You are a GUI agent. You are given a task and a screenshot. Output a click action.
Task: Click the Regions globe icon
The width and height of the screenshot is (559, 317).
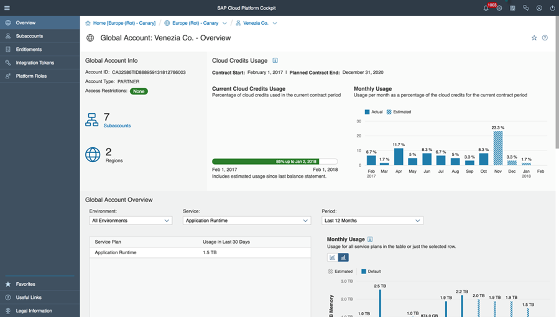93,155
